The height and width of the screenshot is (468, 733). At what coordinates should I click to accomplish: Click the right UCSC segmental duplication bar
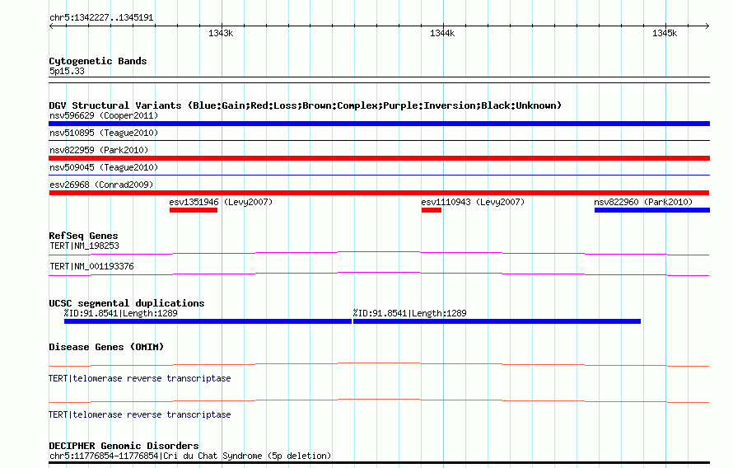point(497,321)
